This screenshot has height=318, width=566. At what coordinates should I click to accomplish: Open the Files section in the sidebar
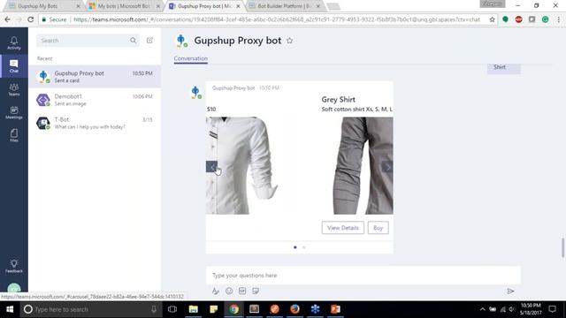click(x=14, y=135)
